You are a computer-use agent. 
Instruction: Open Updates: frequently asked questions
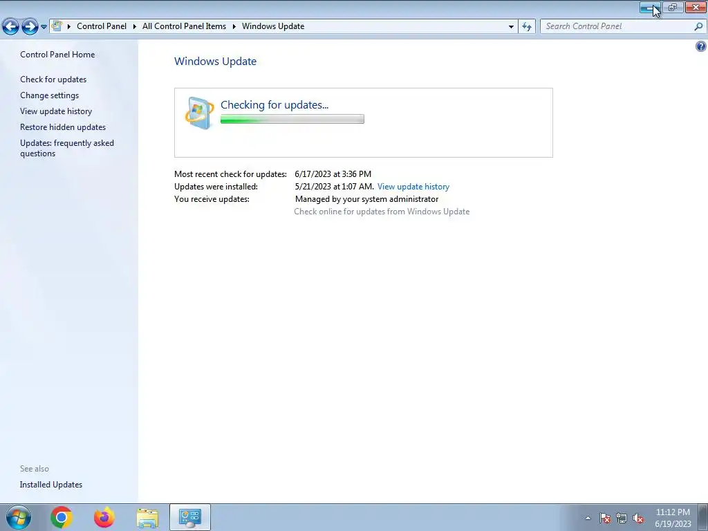coord(67,148)
